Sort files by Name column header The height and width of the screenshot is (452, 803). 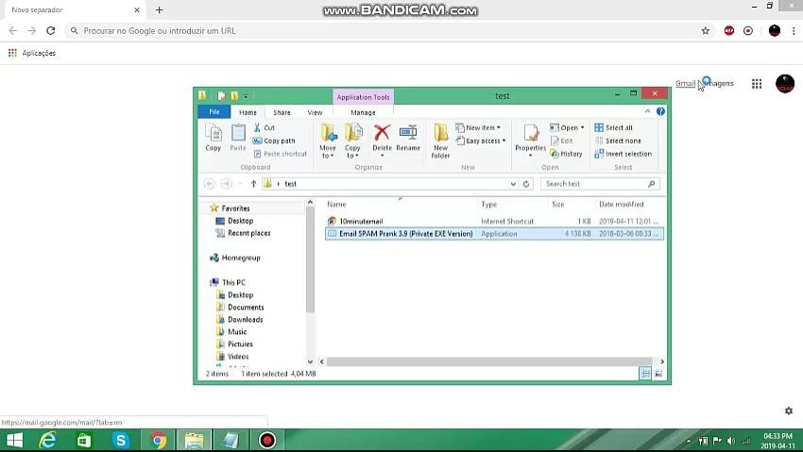point(336,205)
